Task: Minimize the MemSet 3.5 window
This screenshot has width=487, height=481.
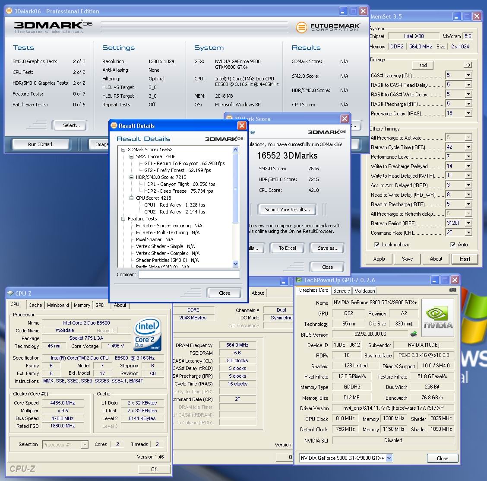Action: click(457, 16)
